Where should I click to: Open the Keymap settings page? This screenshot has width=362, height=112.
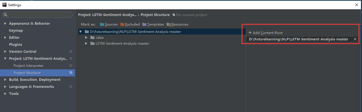[x=16, y=31]
